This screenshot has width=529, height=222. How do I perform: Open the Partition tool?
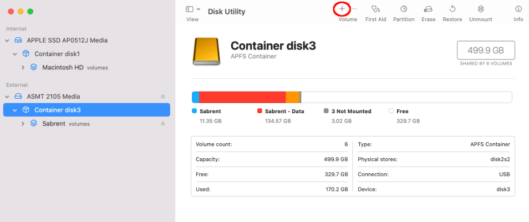point(404,9)
